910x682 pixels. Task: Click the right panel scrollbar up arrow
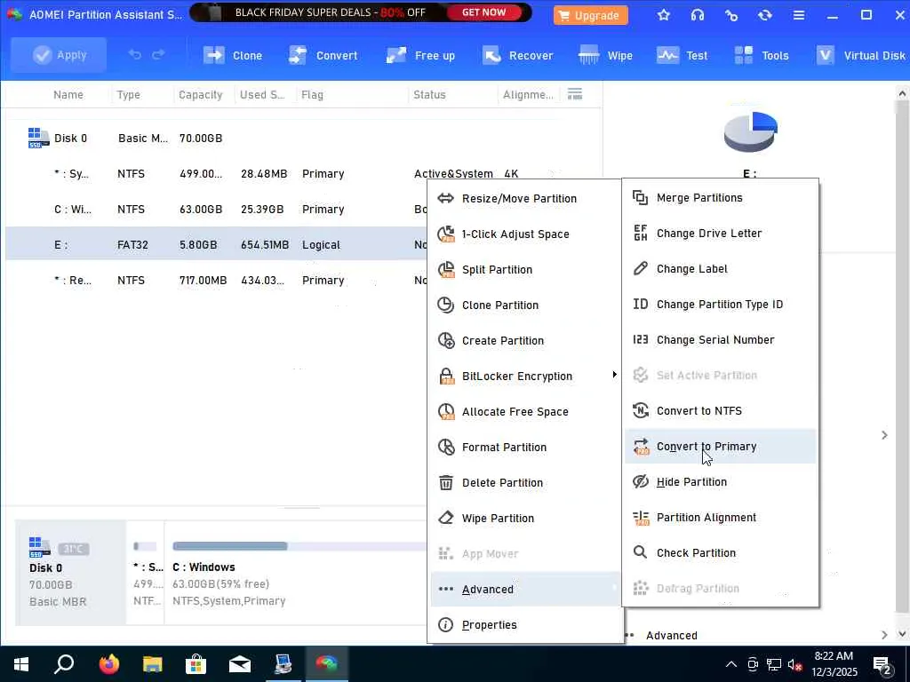coord(901,93)
